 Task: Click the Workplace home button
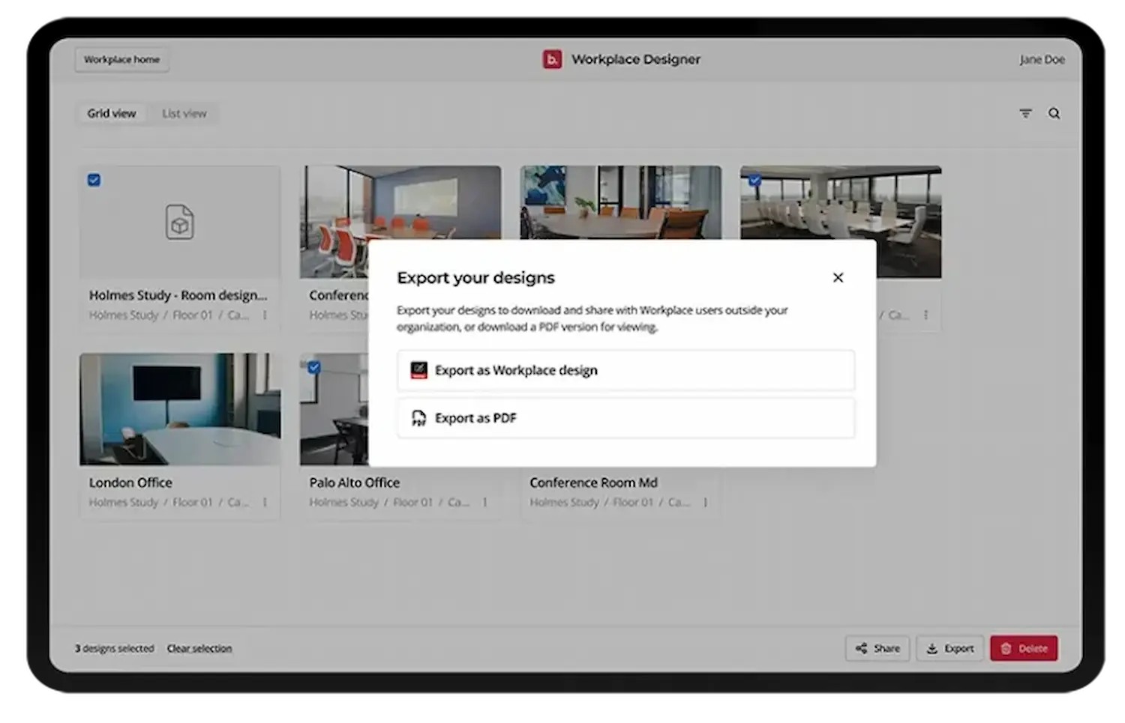(x=121, y=59)
